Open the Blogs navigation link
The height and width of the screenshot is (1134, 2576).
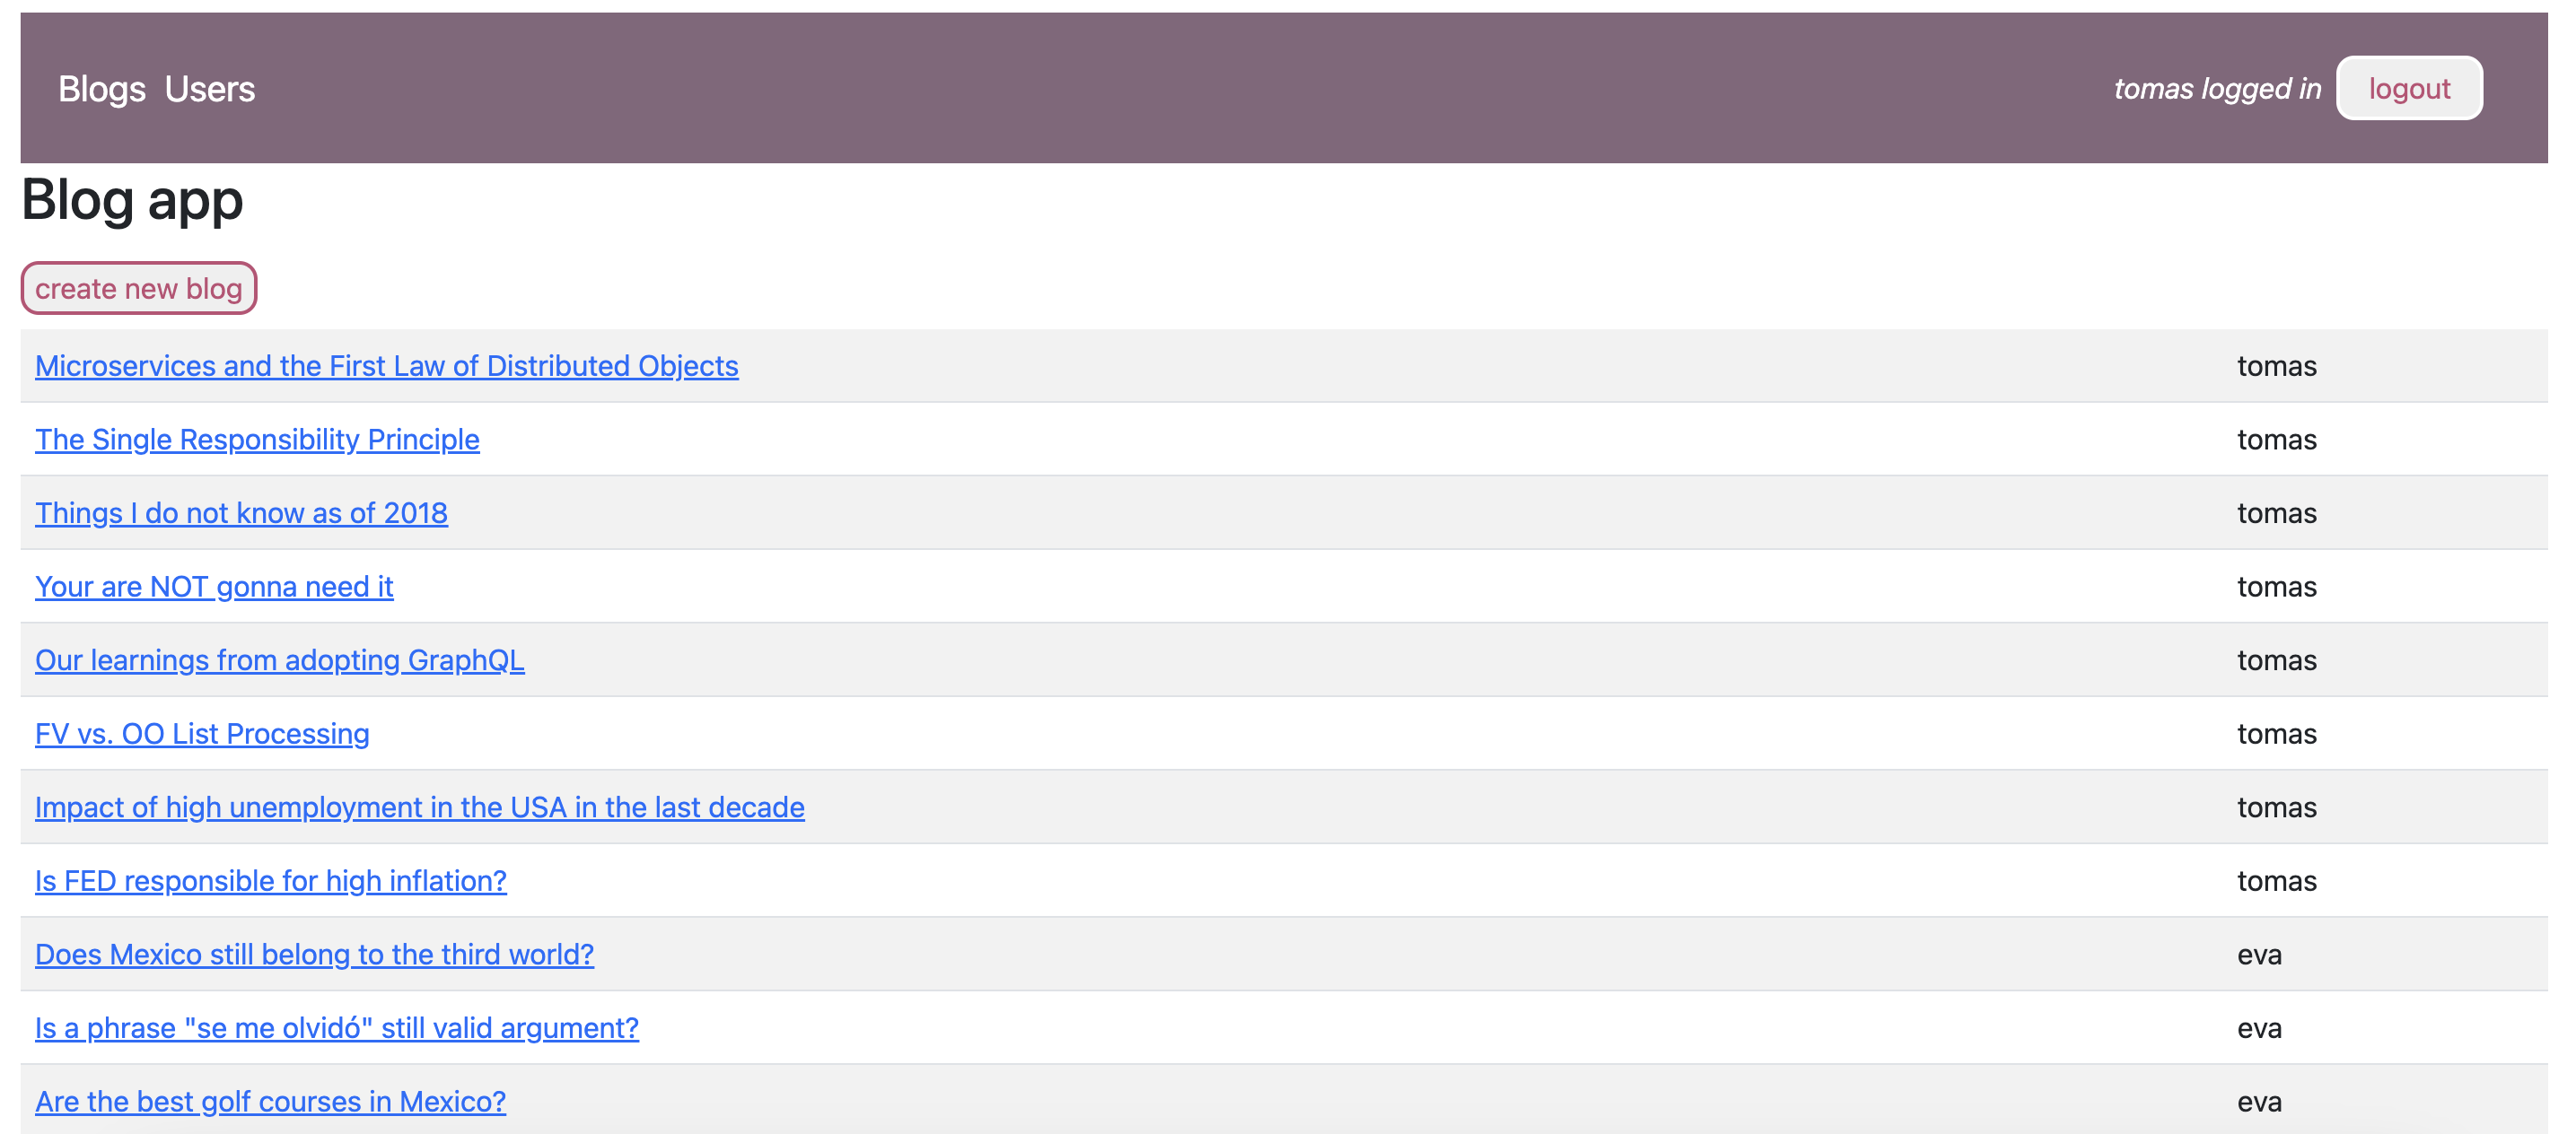pos(102,89)
